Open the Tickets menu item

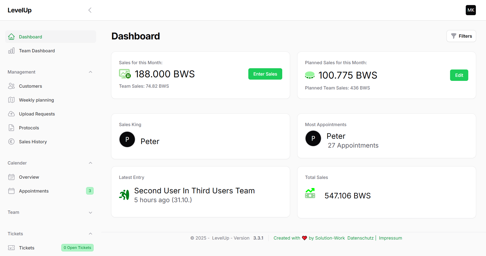click(x=27, y=248)
